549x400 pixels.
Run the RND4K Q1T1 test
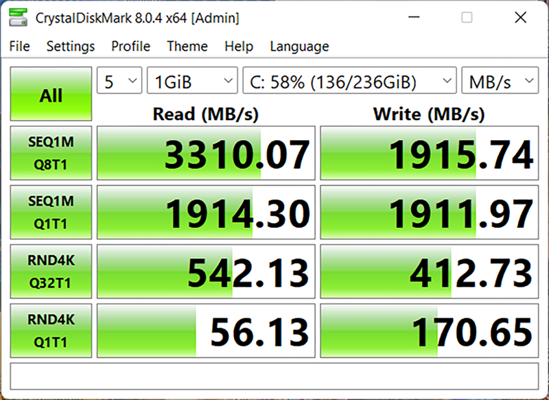(x=51, y=330)
